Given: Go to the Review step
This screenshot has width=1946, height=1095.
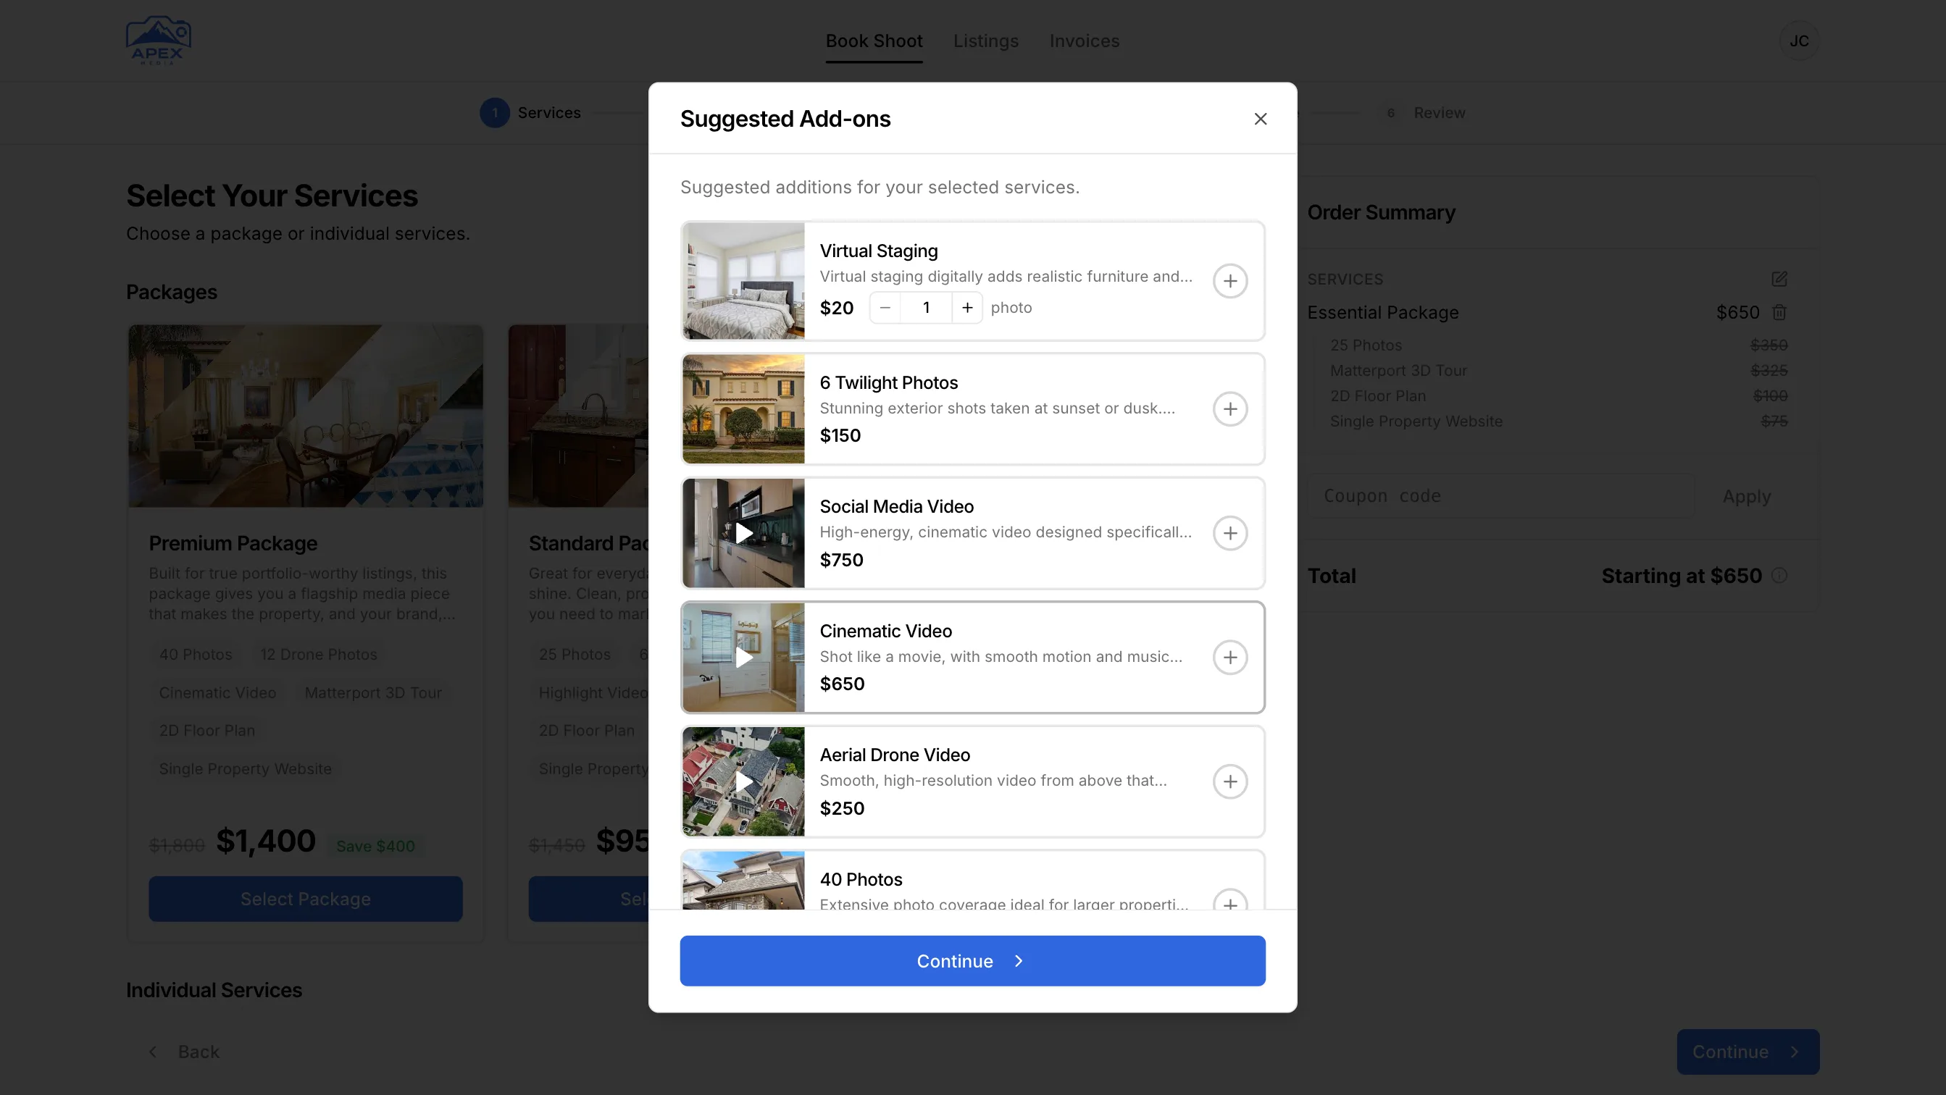Looking at the screenshot, I should 1423,112.
